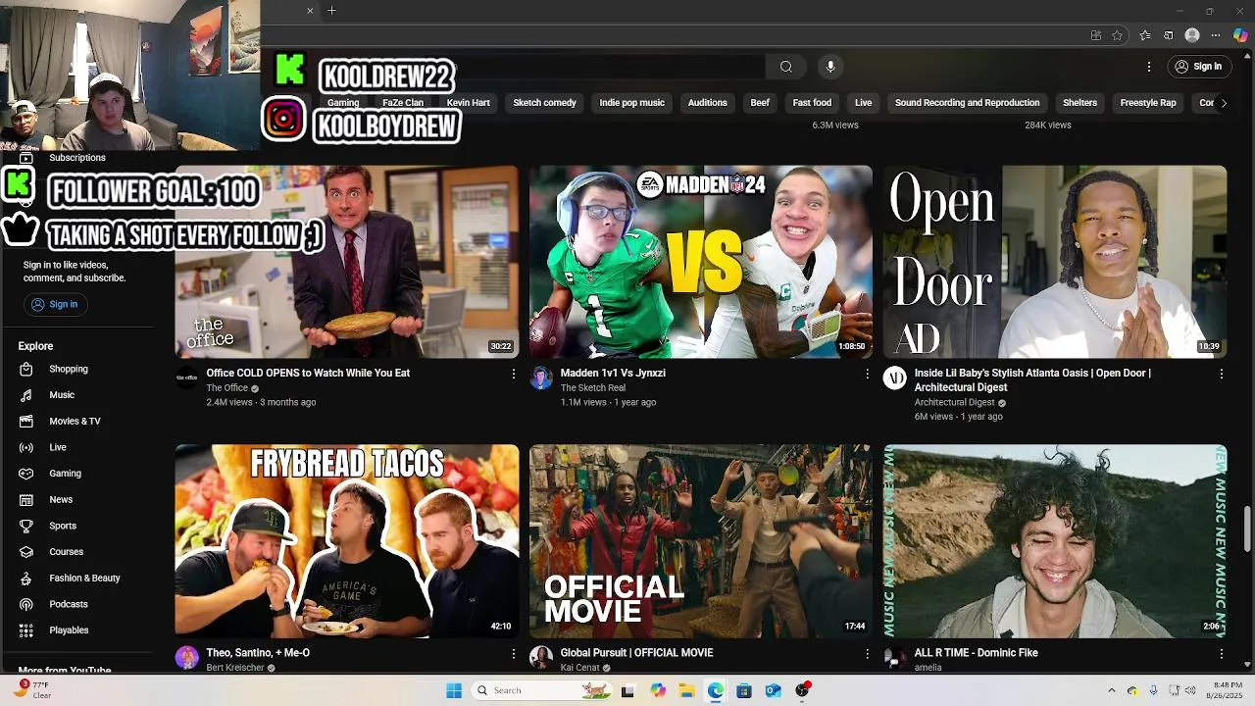Open Outlook from the taskbar
Screen dimensions: 1255x706
[x=773, y=690]
